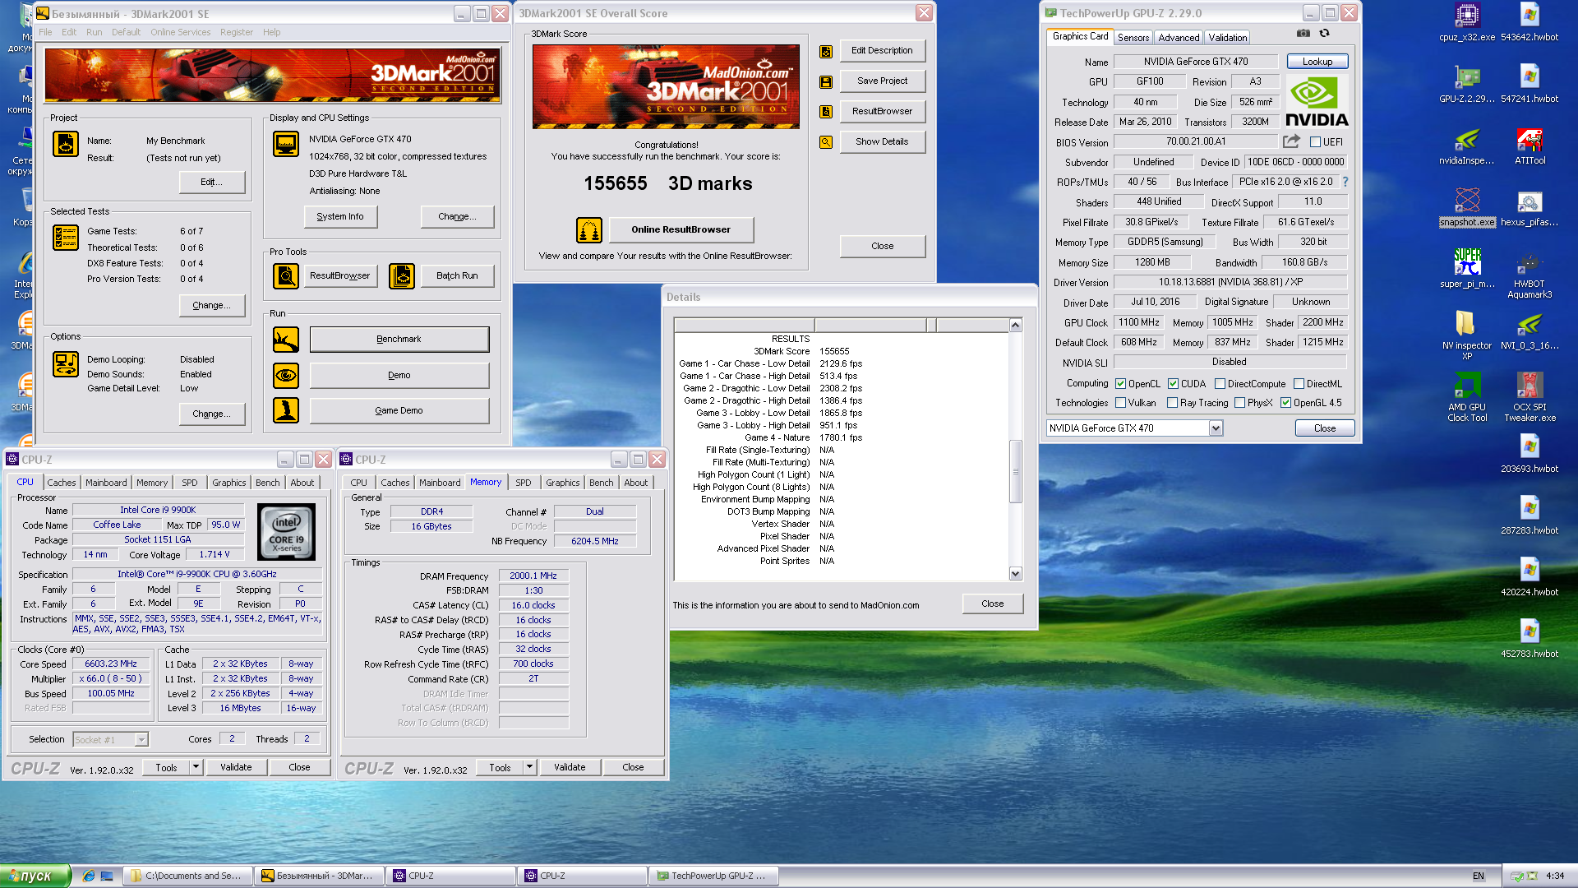This screenshot has width=1578, height=888.
Task: Click scrollbar thumb in Details results list
Action: coord(1015,471)
